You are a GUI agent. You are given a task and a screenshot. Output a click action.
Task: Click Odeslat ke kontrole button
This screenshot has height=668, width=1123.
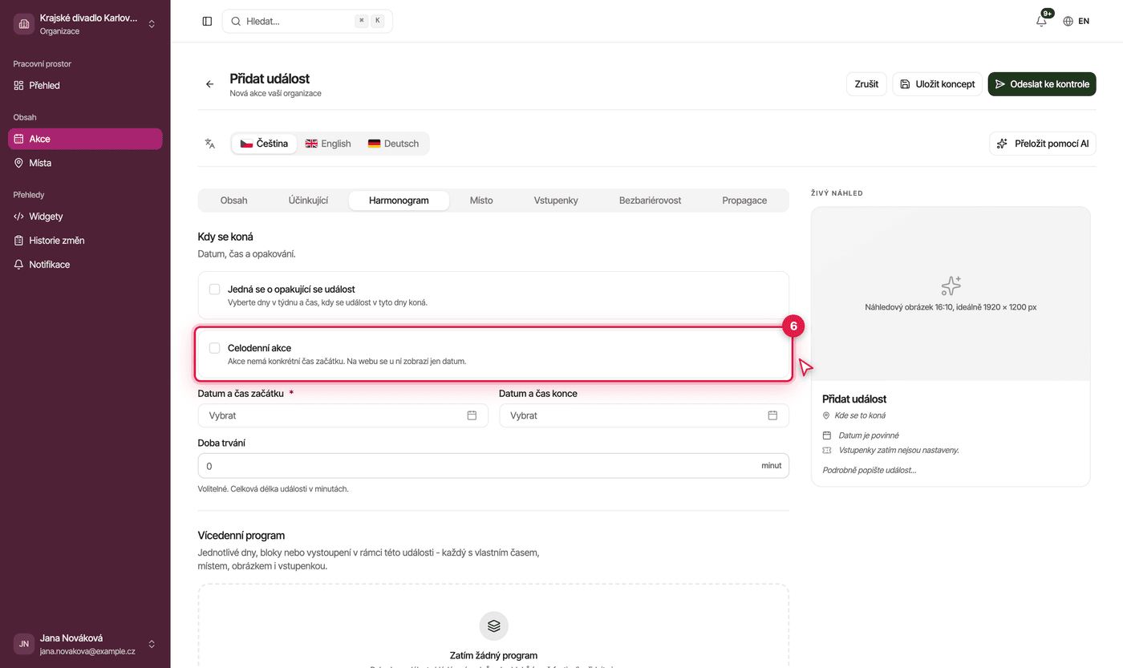(1042, 84)
